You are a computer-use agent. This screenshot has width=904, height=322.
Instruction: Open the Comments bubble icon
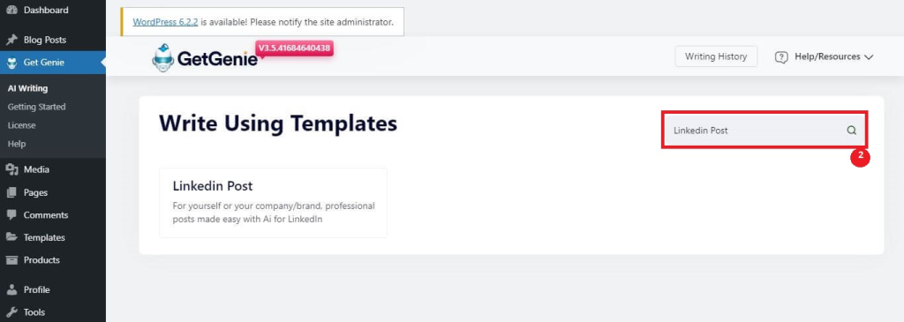11,215
